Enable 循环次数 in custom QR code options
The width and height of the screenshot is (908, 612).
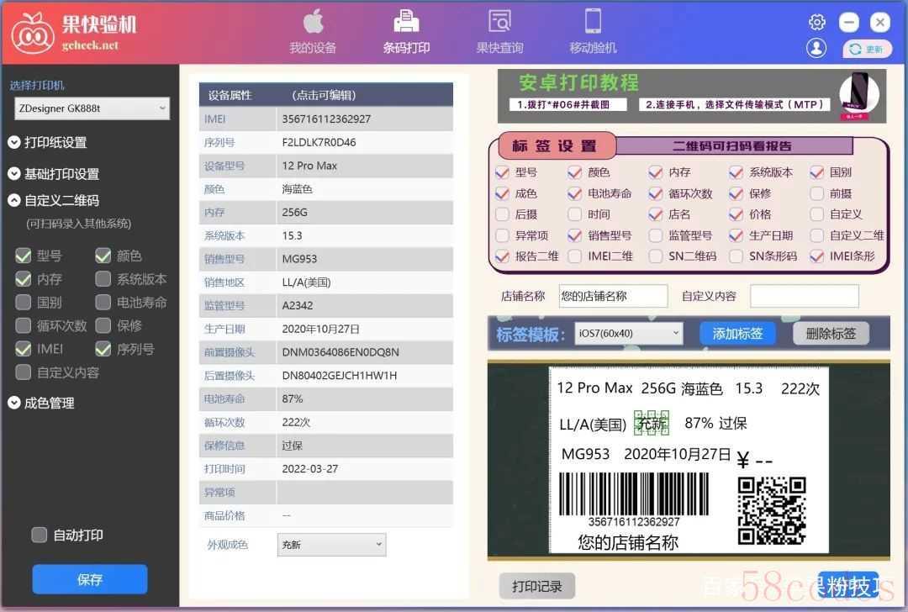click(24, 325)
